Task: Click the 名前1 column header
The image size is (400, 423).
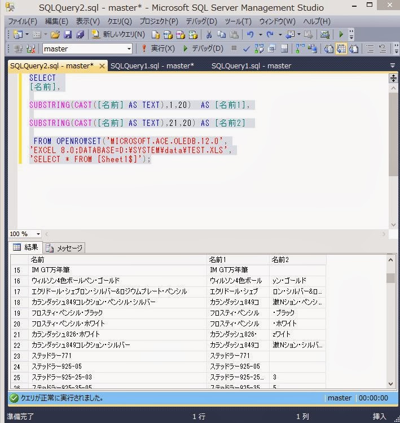Action: tap(238, 260)
